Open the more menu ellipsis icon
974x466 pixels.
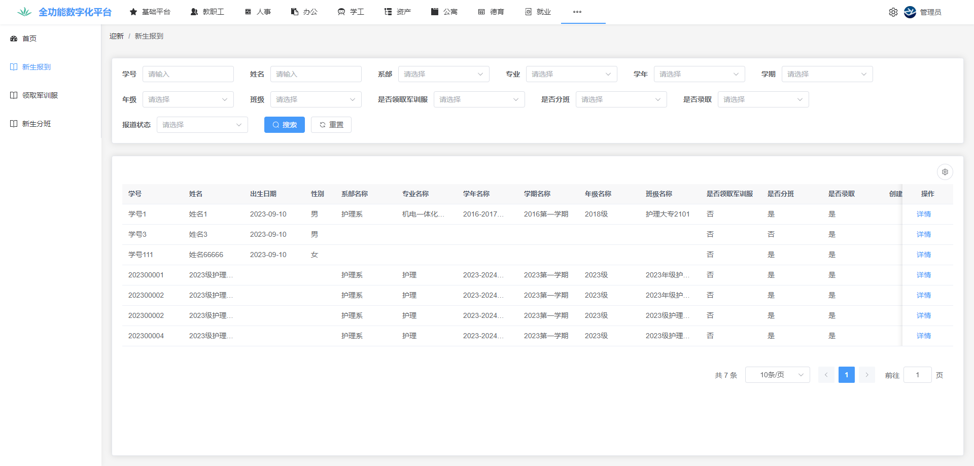click(577, 12)
